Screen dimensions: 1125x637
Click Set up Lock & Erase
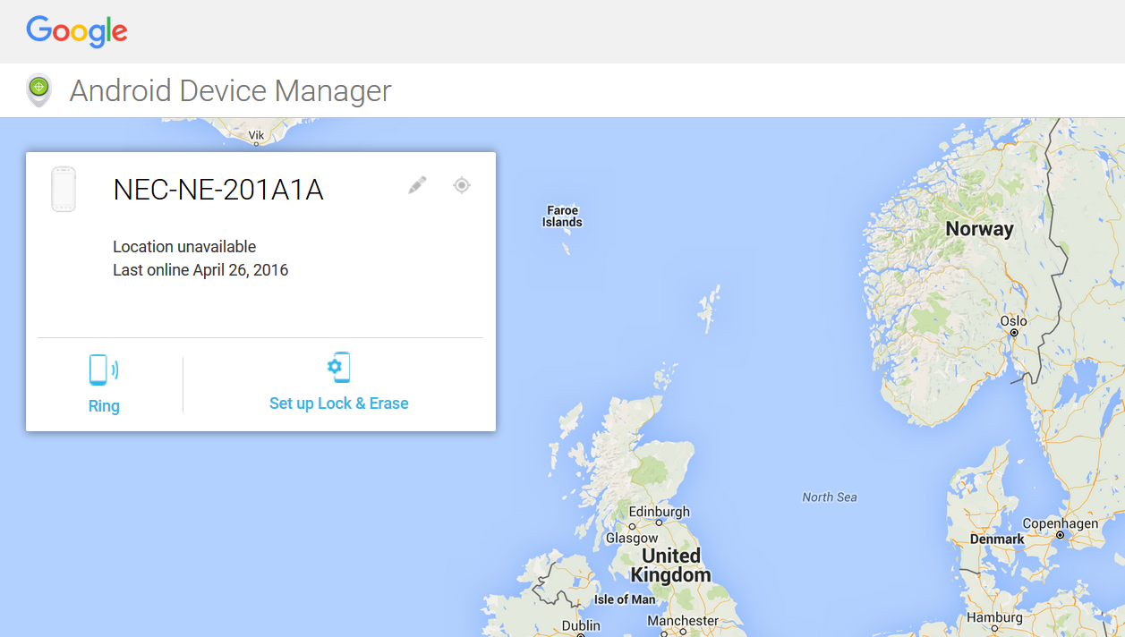[339, 403]
